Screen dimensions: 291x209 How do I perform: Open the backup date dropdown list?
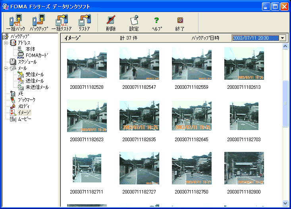pyautogui.click(x=283, y=38)
